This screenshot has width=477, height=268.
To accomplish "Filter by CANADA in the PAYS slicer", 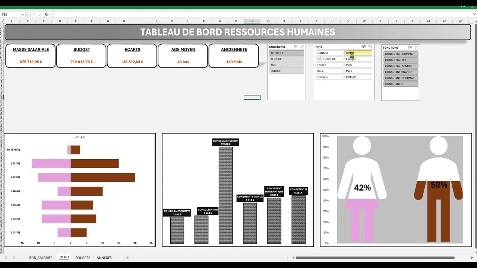I will click(x=329, y=53).
